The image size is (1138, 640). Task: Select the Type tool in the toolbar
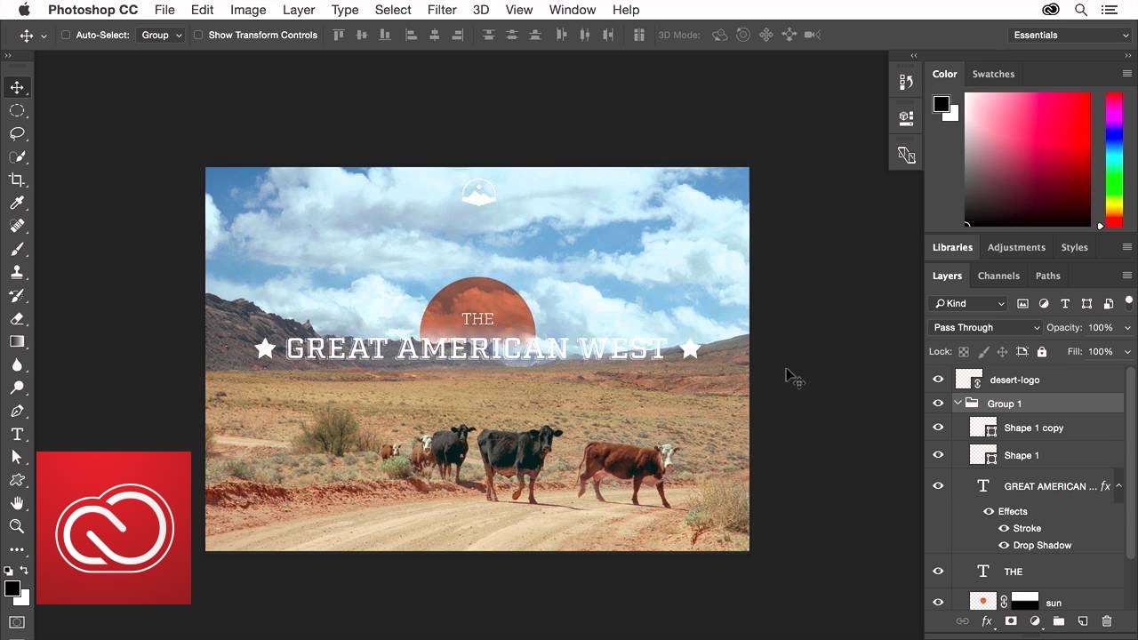18,435
